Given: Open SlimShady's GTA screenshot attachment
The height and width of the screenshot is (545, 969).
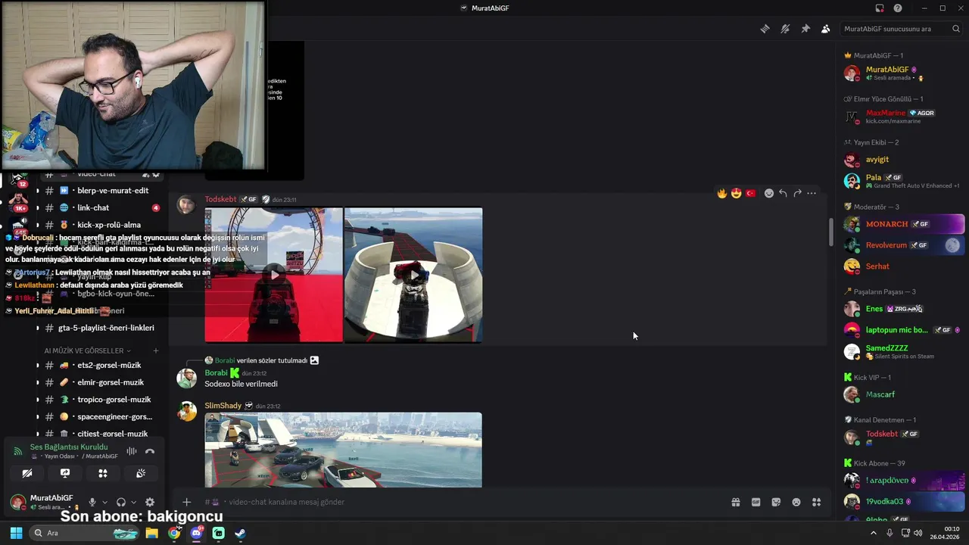Looking at the screenshot, I should tap(343, 450).
